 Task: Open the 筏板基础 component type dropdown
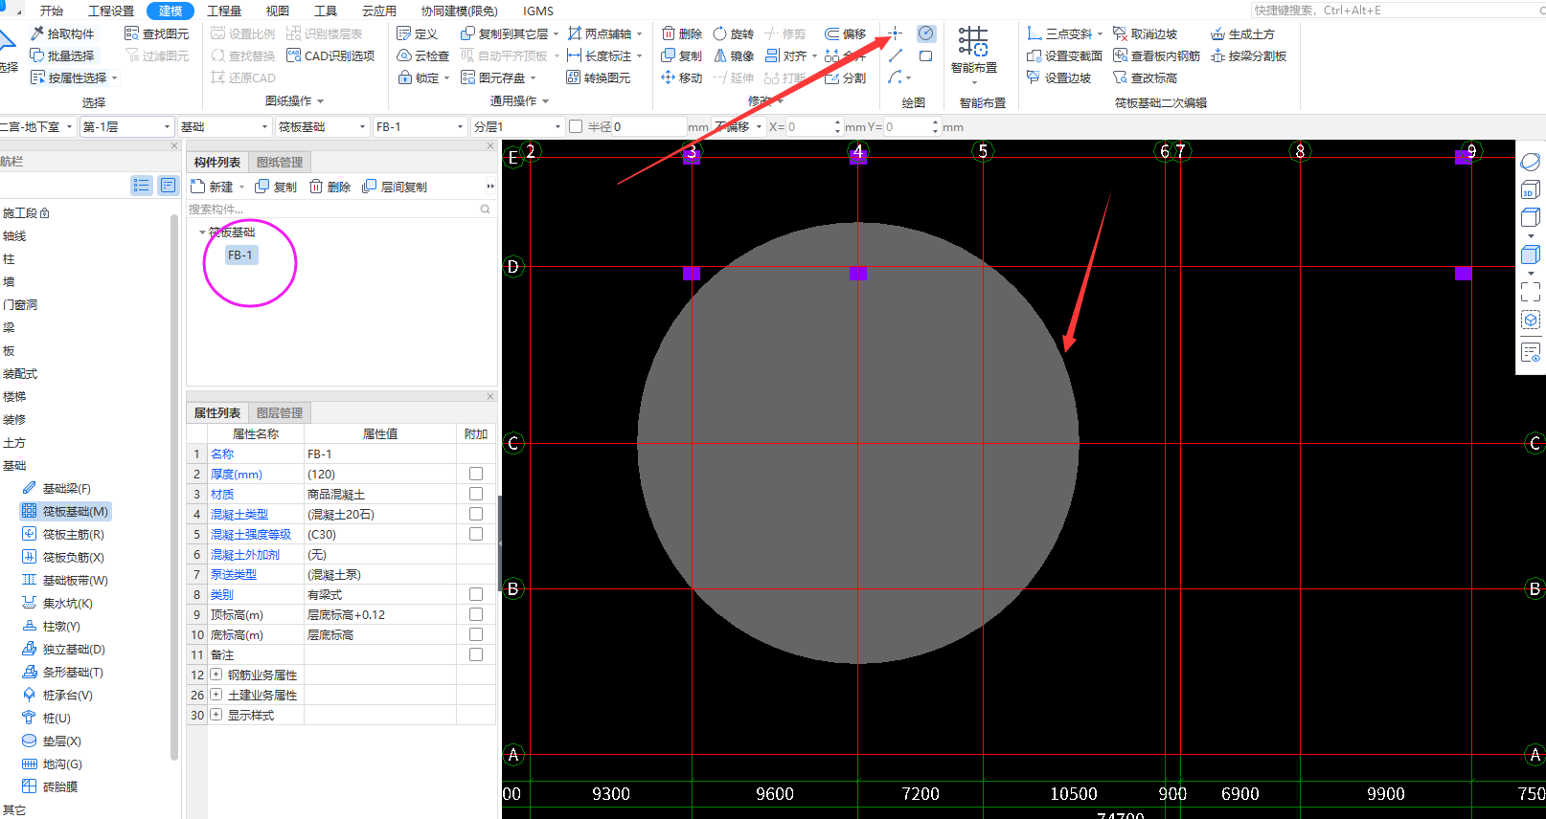[x=323, y=126]
